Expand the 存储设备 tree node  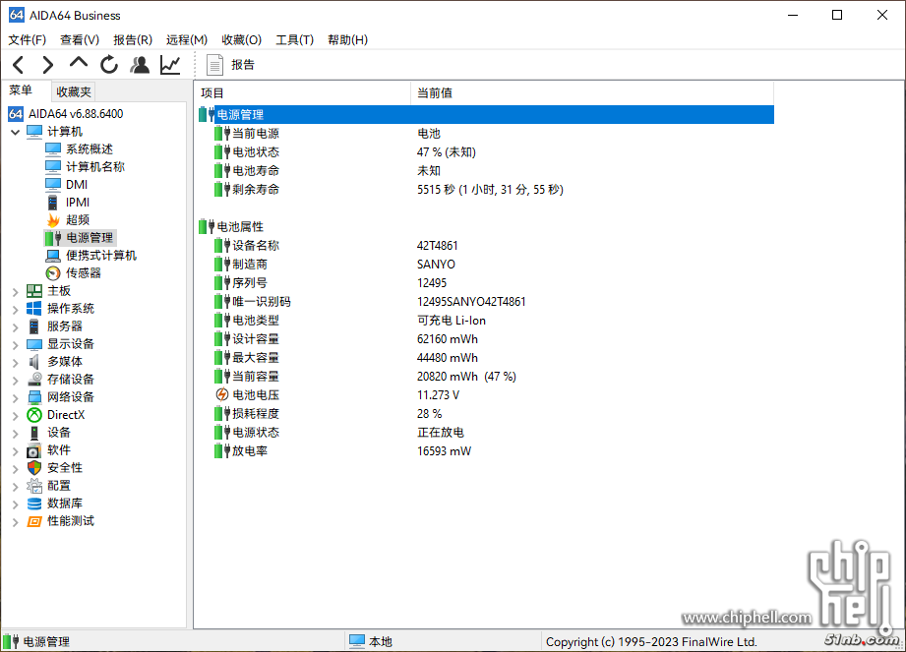16,380
